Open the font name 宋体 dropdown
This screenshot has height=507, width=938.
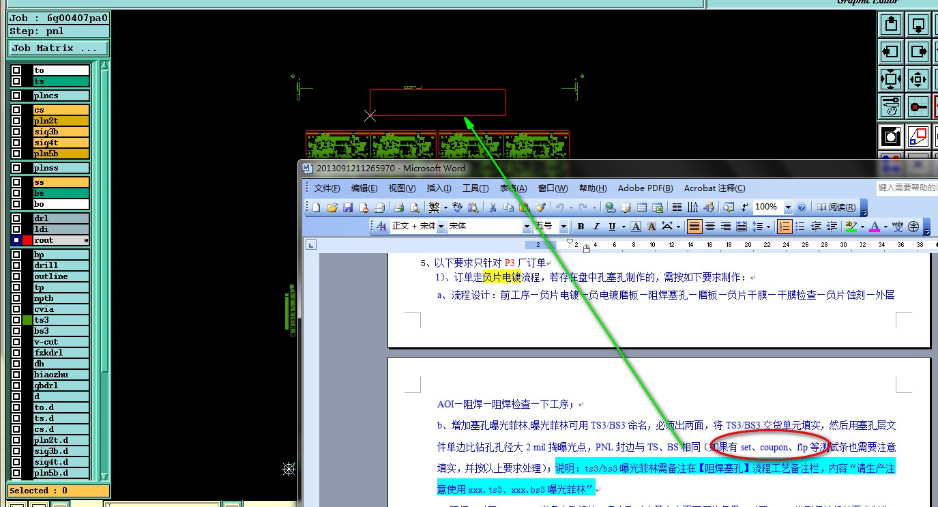pos(527,227)
